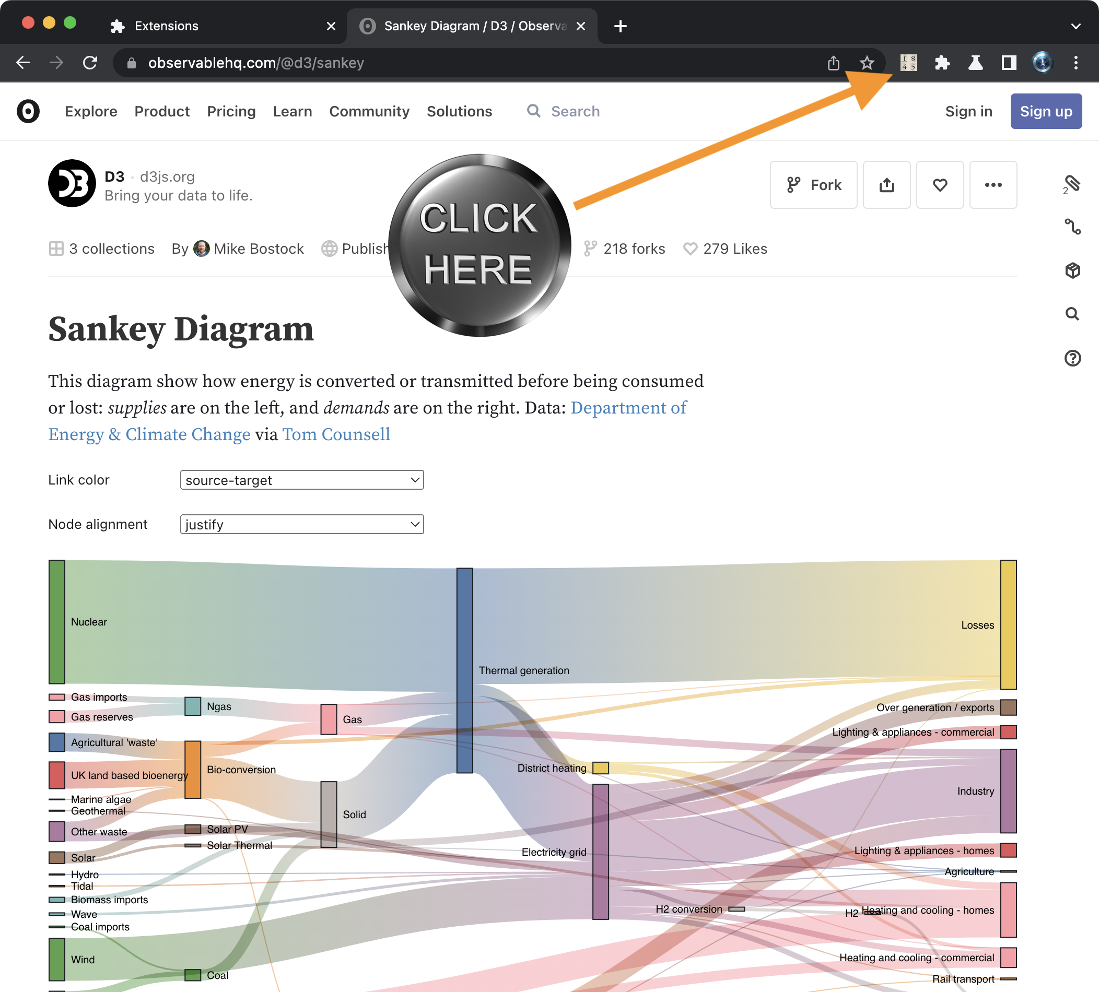Open the Pricing menu item

(231, 111)
